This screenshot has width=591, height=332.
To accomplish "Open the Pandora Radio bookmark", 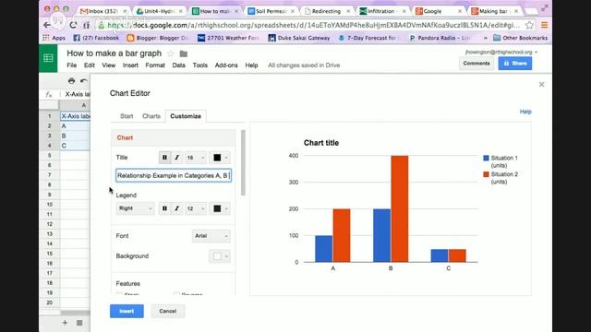I will 440,38.
